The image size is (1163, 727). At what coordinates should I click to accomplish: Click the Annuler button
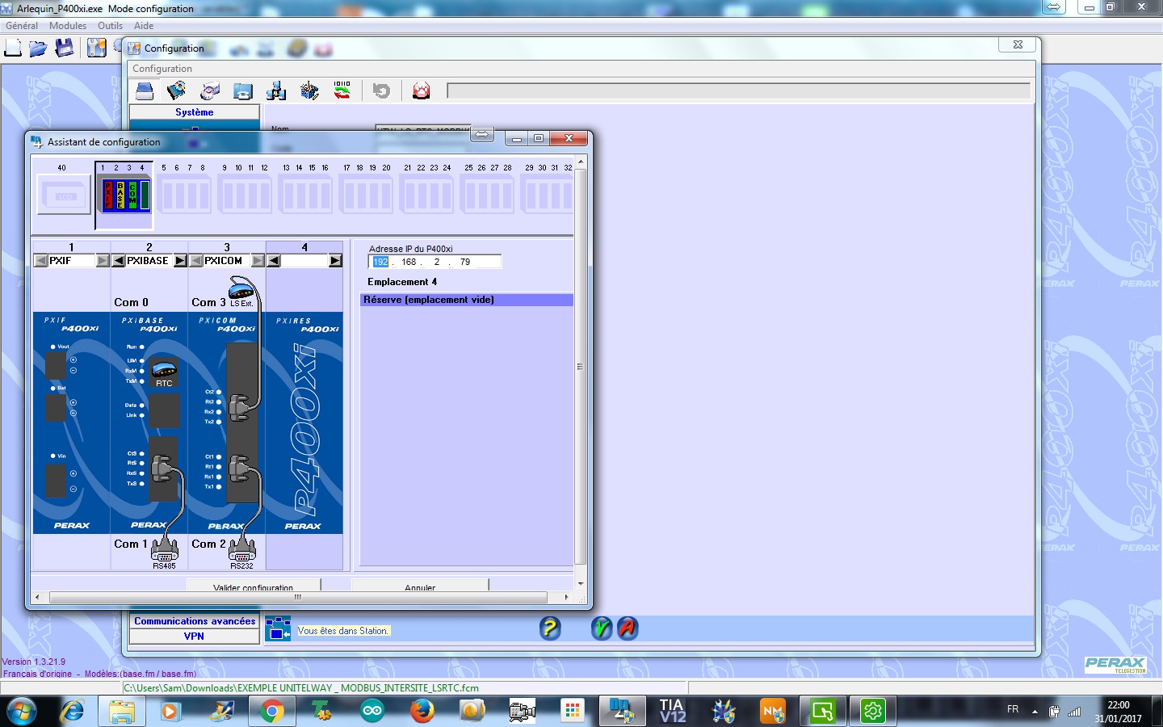tap(420, 586)
